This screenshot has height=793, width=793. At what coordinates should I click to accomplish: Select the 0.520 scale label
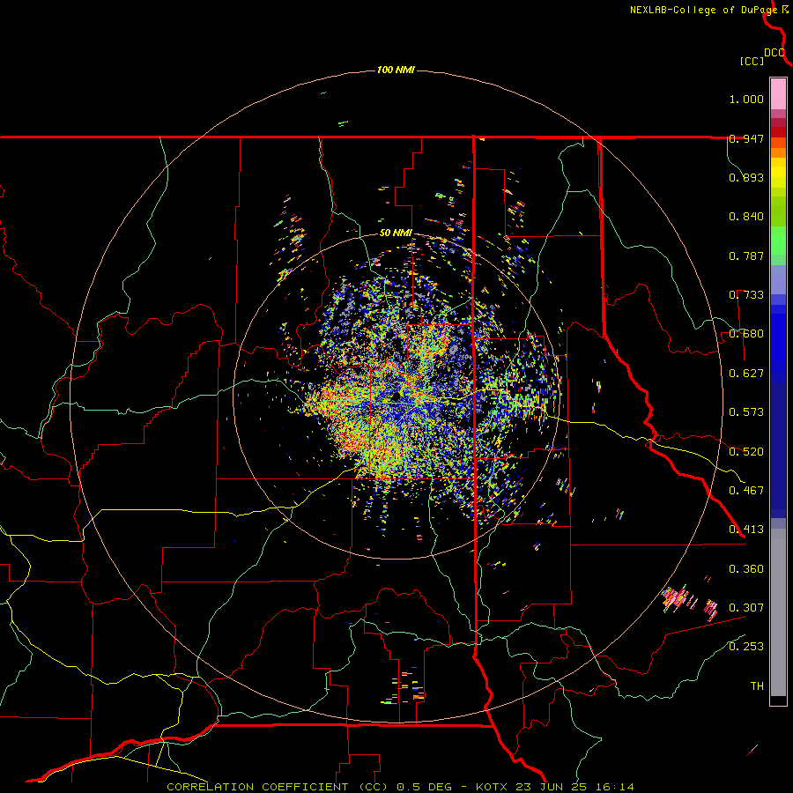pyautogui.click(x=746, y=452)
